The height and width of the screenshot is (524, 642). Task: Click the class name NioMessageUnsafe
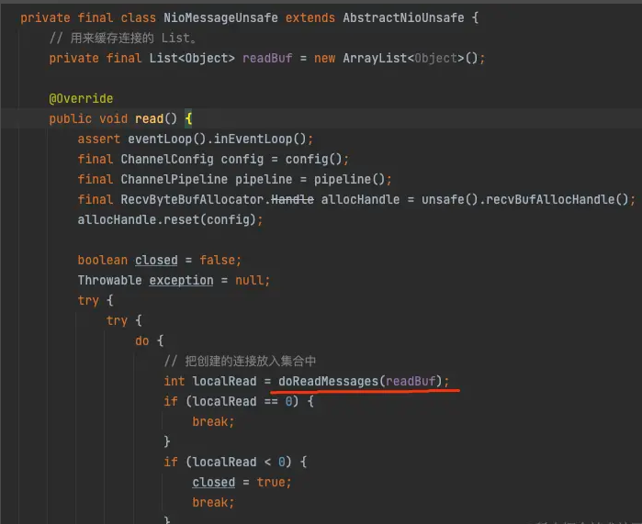[x=220, y=17]
